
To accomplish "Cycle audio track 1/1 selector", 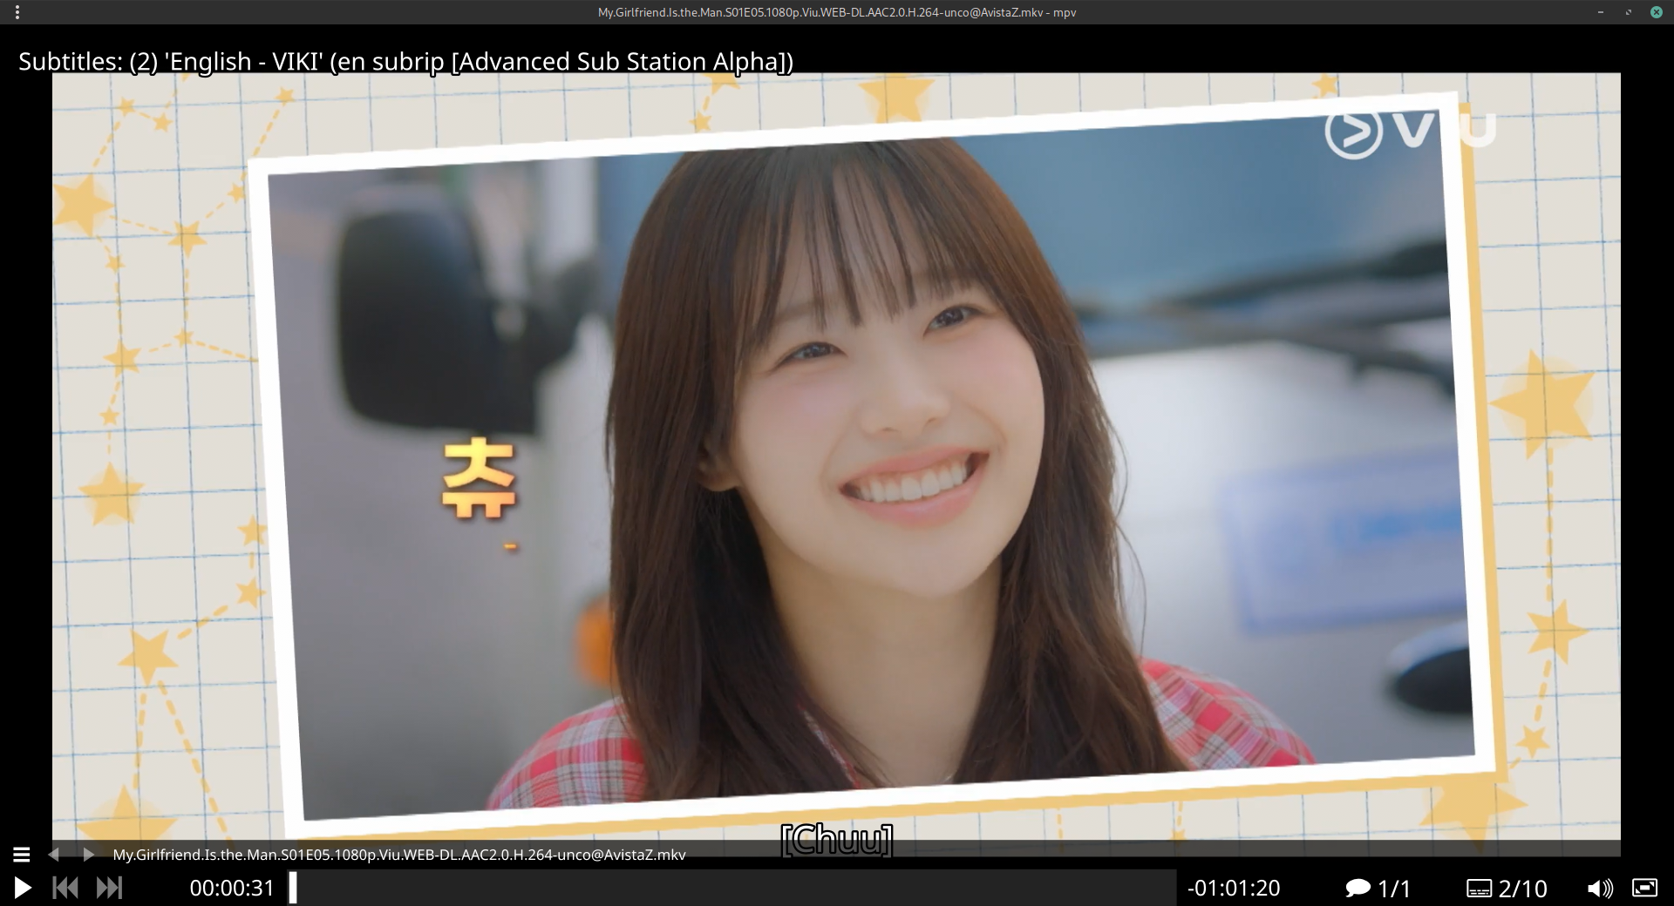I will tap(1378, 888).
